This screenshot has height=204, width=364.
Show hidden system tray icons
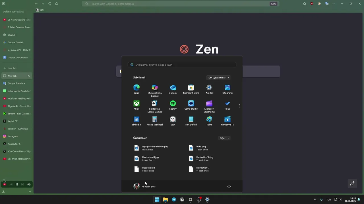tap(315, 199)
